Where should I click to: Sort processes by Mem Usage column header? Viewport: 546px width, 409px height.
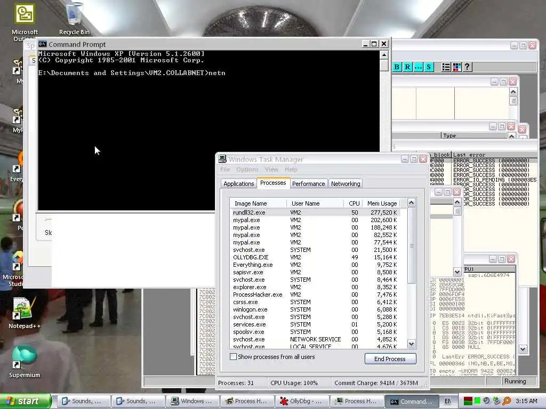click(x=382, y=203)
